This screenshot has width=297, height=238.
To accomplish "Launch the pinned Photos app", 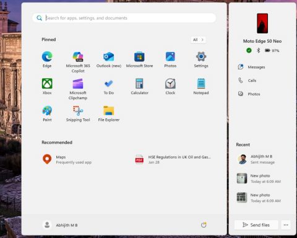I will pyautogui.click(x=170, y=59).
